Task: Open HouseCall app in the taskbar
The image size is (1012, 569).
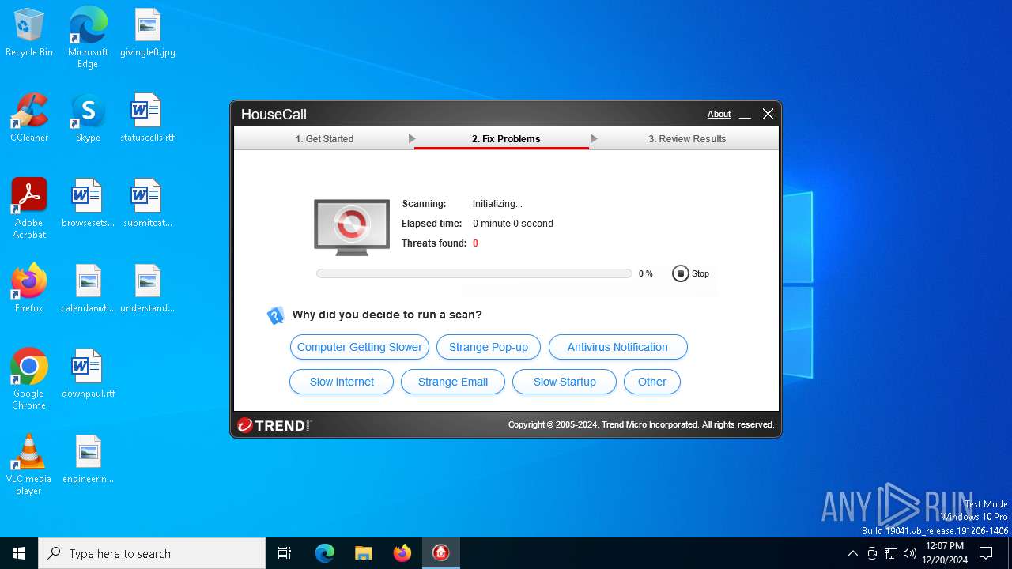Action: (x=441, y=553)
